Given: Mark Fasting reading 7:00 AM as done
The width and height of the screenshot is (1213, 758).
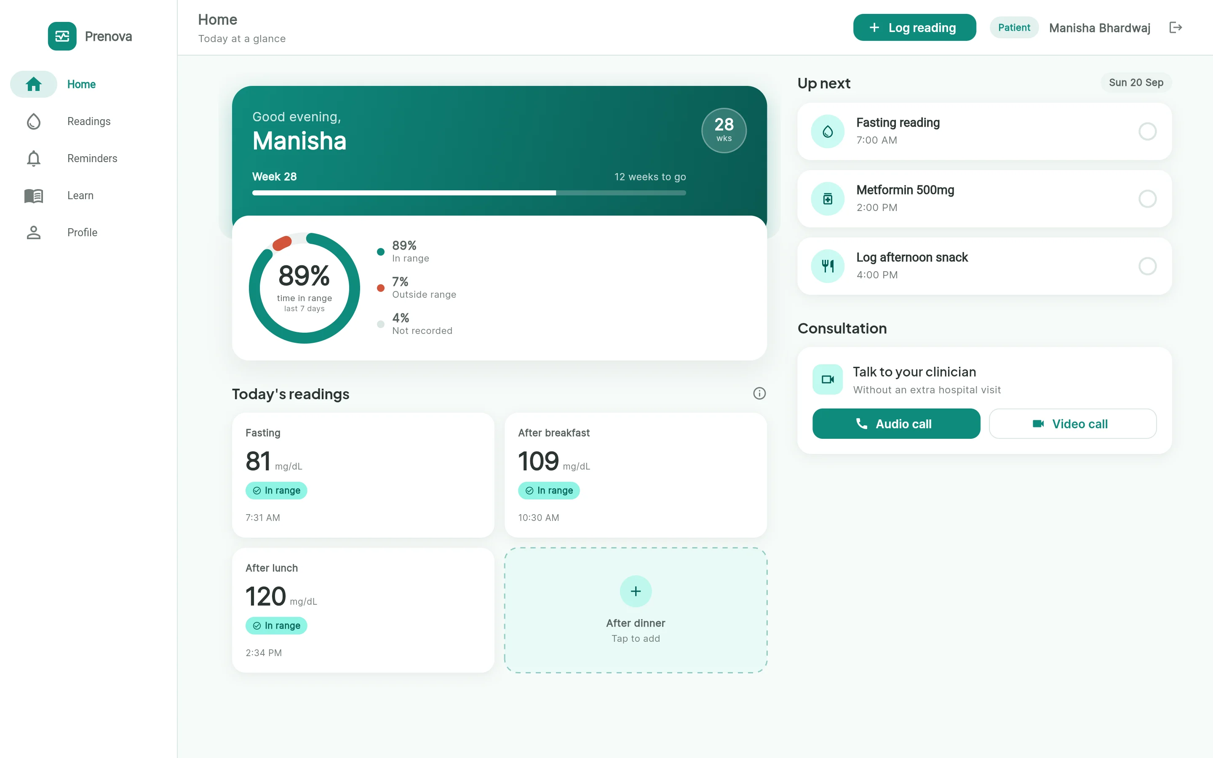Looking at the screenshot, I should (1147, 131).
